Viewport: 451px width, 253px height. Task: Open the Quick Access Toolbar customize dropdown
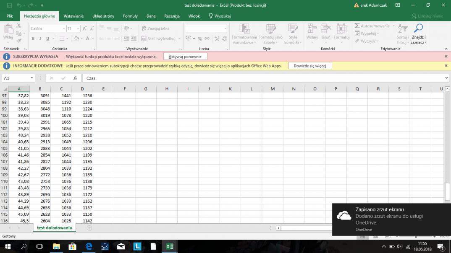42,5
